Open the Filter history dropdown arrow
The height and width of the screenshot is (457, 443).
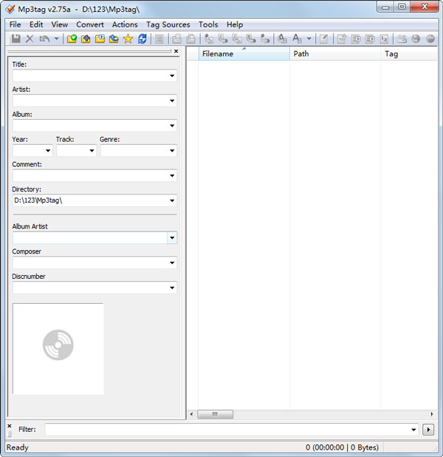coord(413,430)
